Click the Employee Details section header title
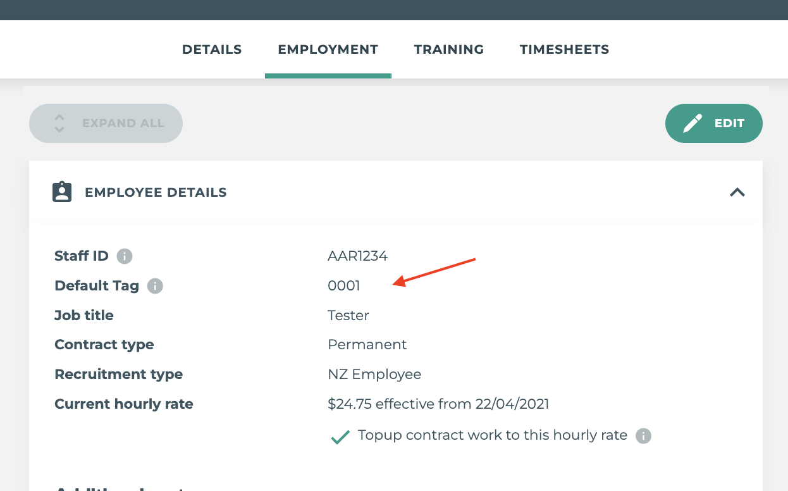788x491 pixels. click(x=156, y=192)
